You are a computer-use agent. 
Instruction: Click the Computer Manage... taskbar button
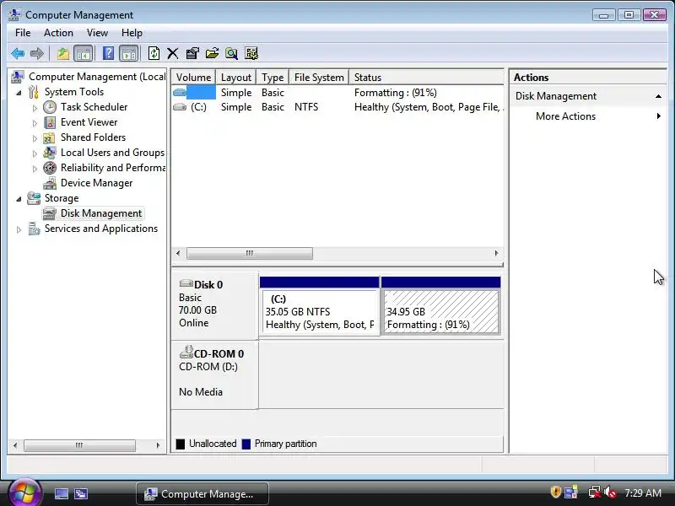[x=202, y=493]
